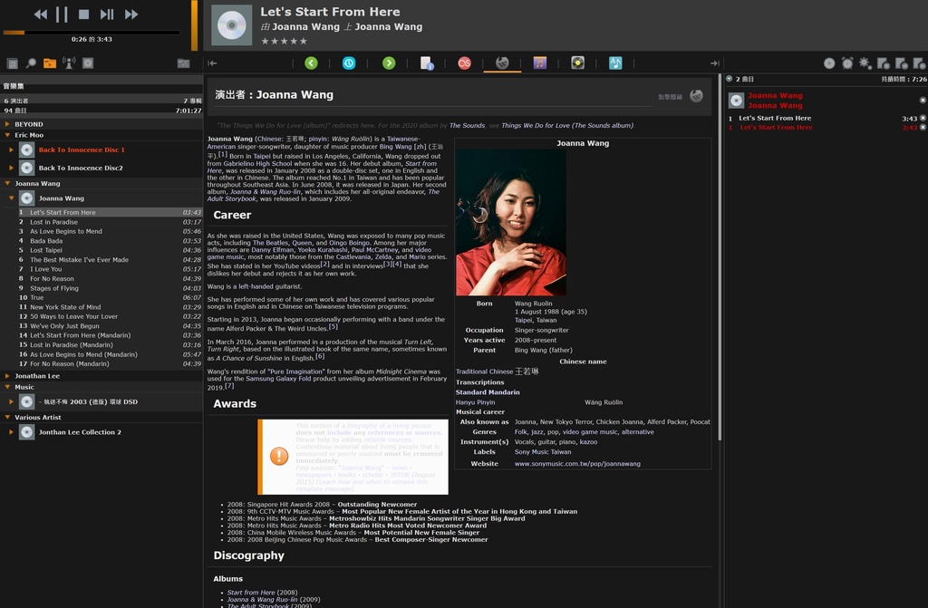Open the music library icon in the left toolbar
Screen dimensions: 928x608
click(x=12, y=63)
